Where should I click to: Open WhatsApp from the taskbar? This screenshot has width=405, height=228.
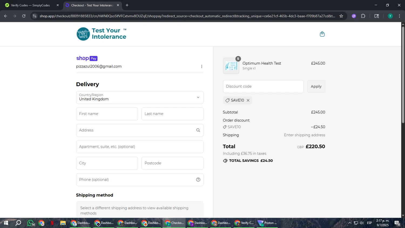point(31,223)
